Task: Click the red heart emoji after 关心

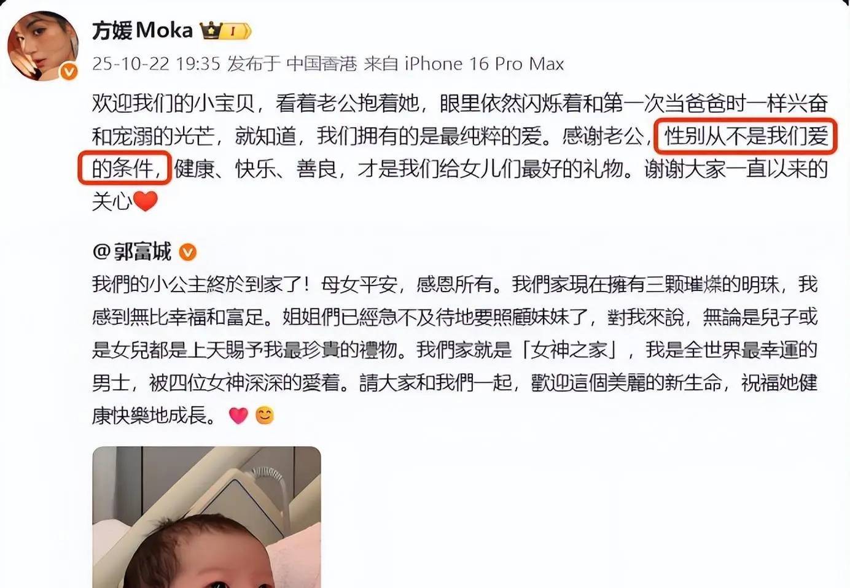Action: 146,201
